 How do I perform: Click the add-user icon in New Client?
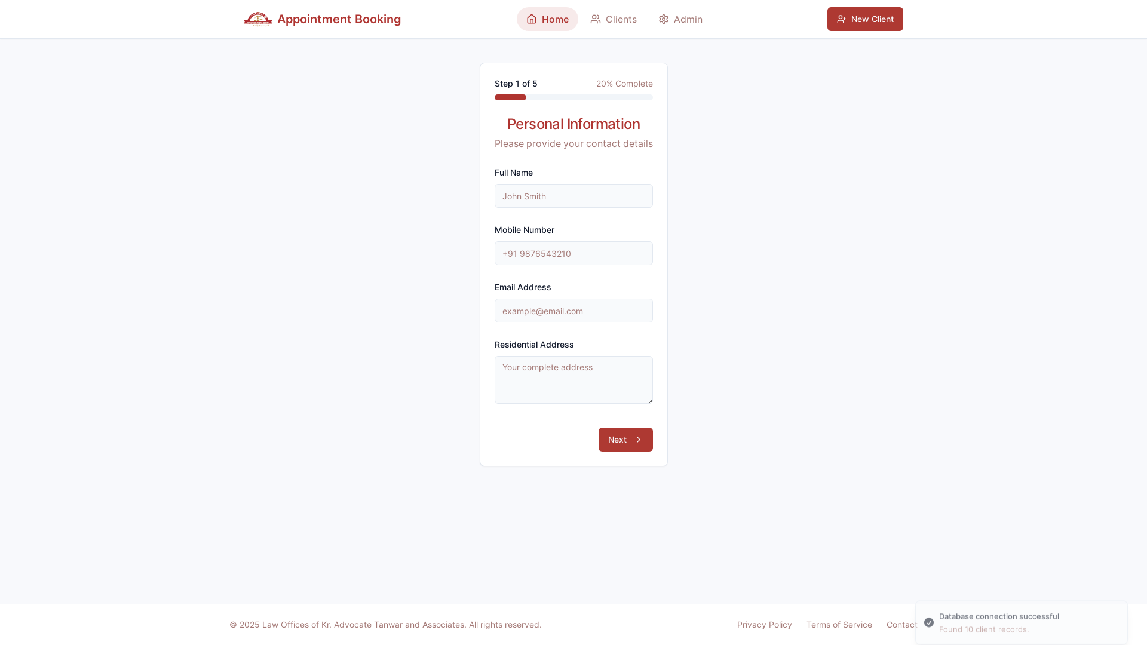pyautogui.click(x=842, y=19)
